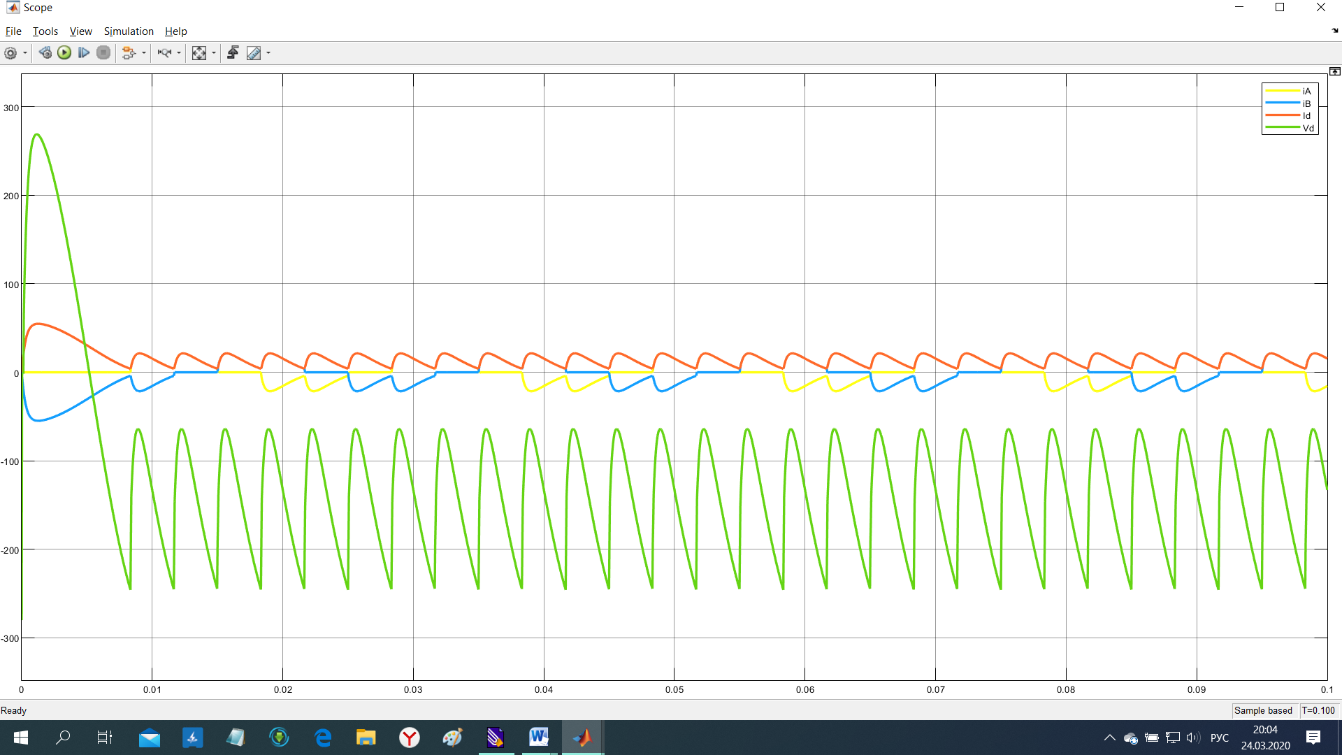Screen dimensions: 1342x755
Task: Expand the configuration gear dropdown arrow
Action: pyautogui.click(x=25, y=53)
